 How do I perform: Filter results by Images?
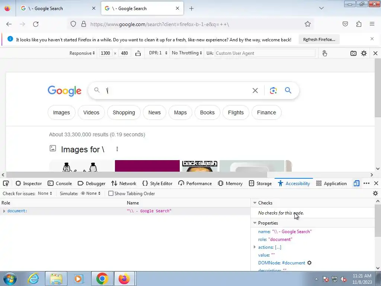pyautogui.click(x=61, y=112)
